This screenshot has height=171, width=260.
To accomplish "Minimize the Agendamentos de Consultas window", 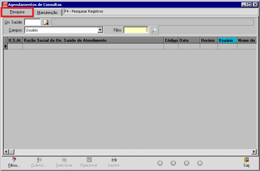I will pos(244,5).
